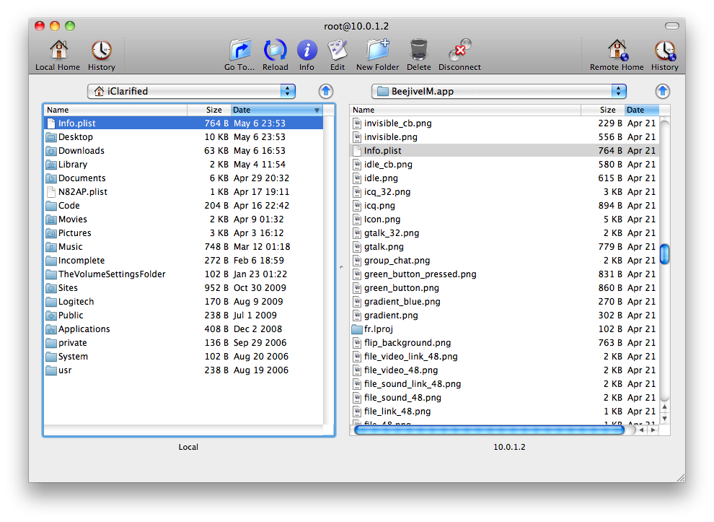Create a New Folder

[x=377, y=52]
